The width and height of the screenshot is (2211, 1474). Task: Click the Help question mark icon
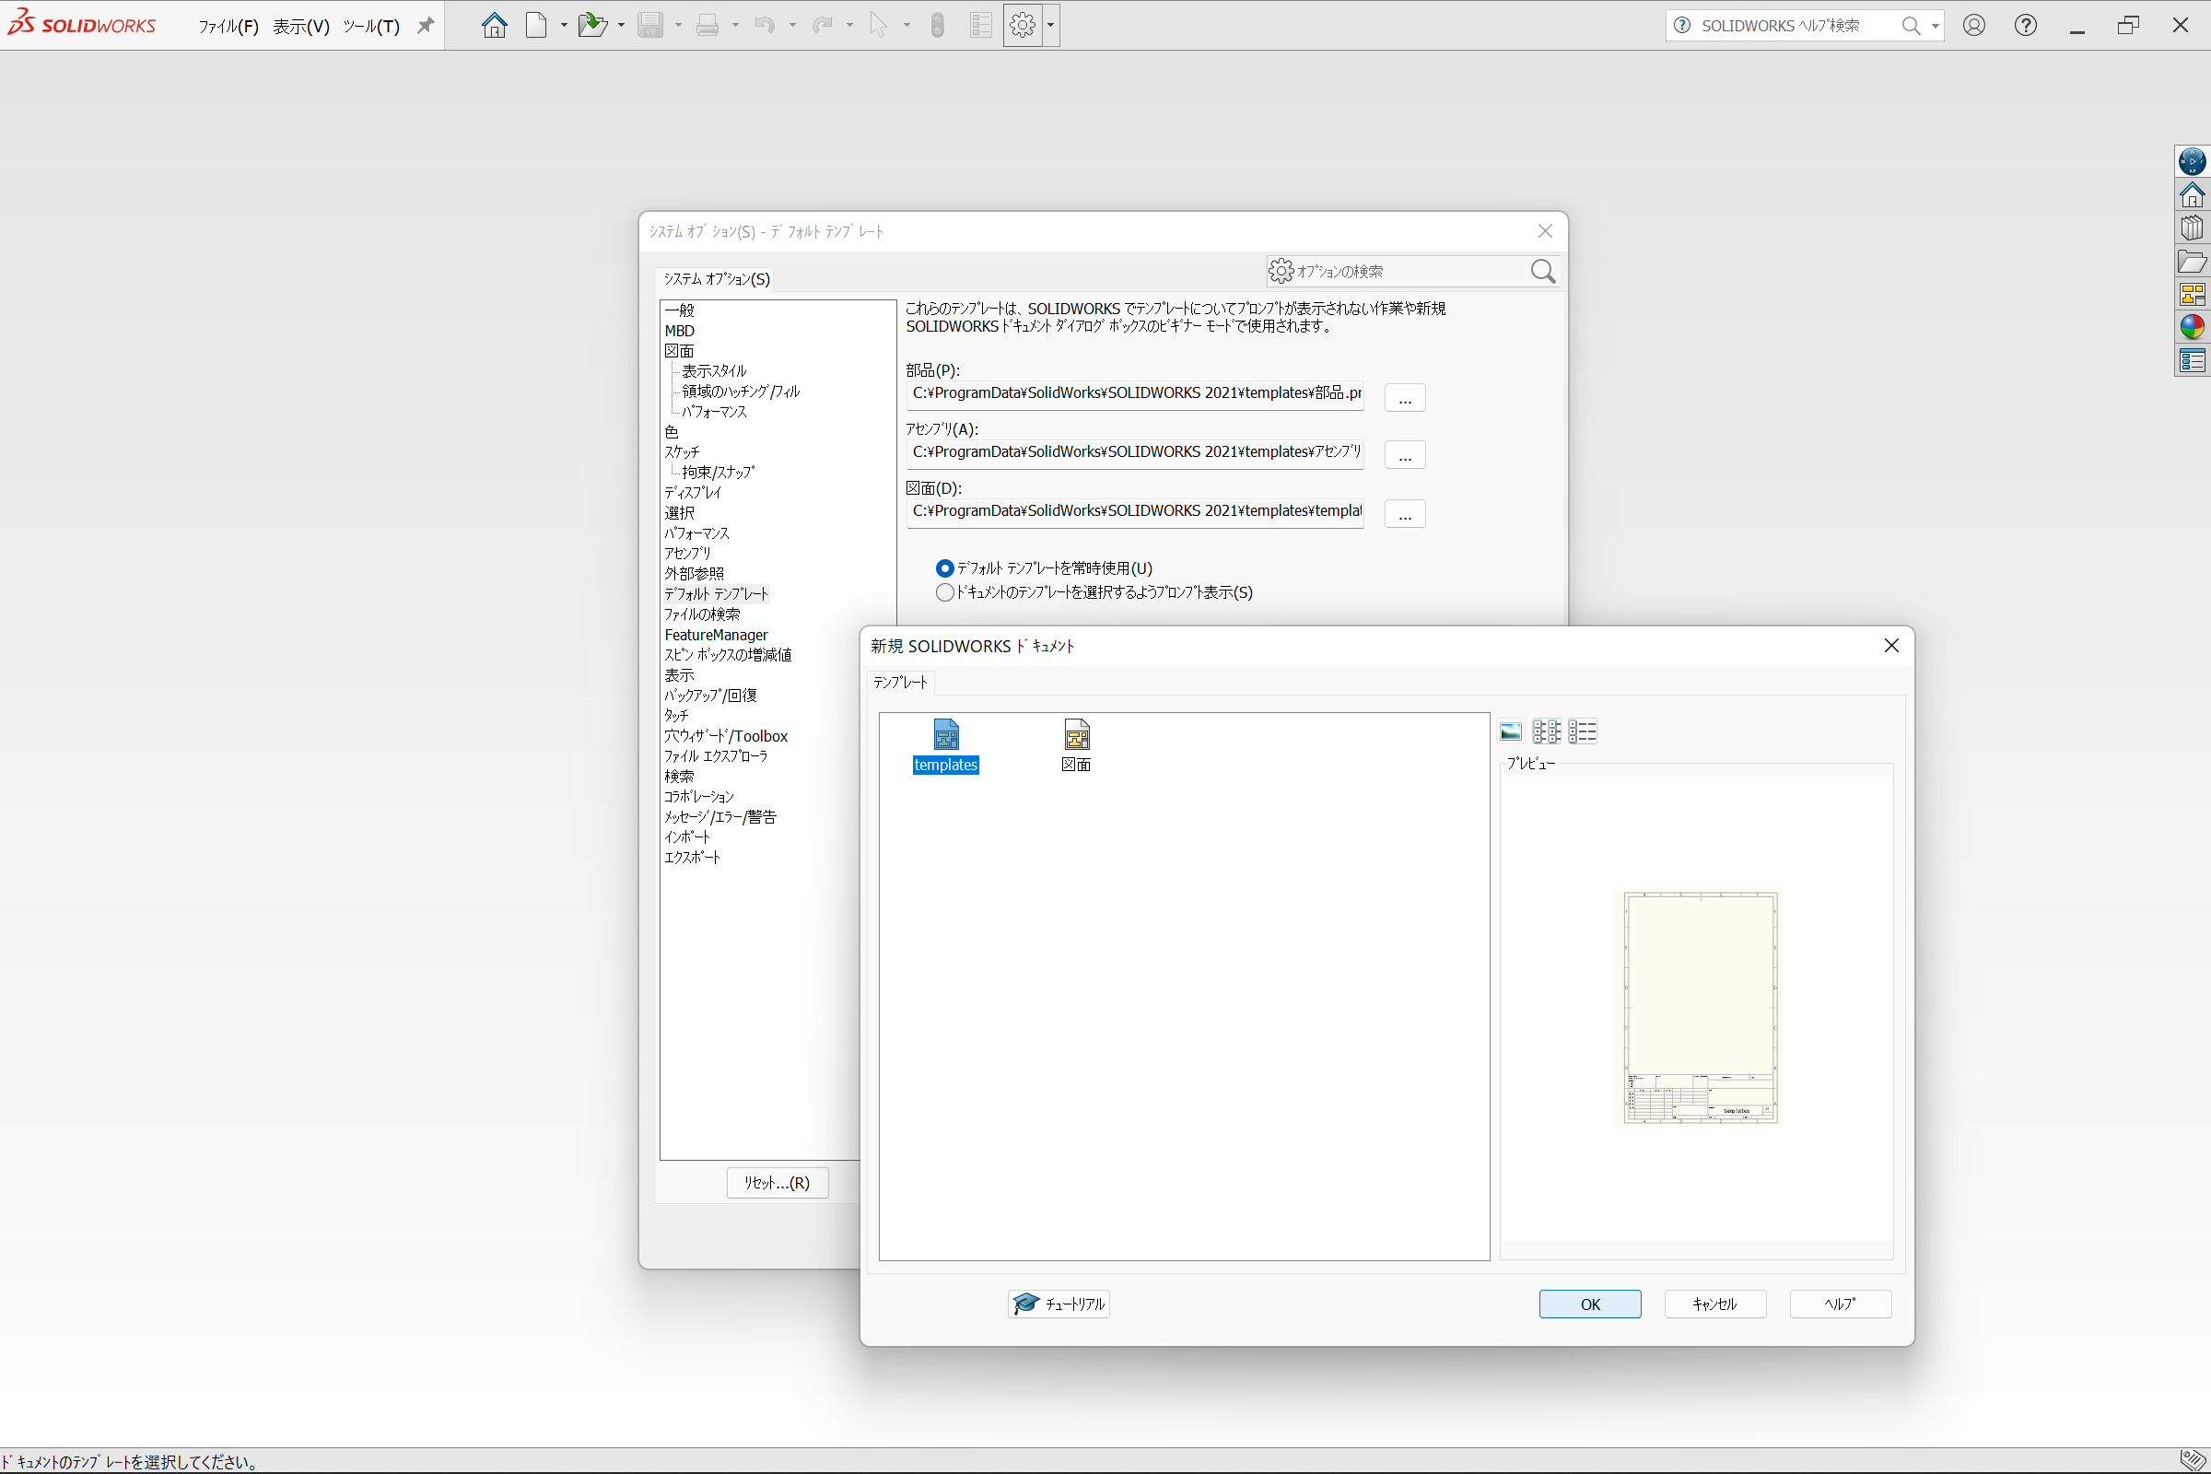[x=2026, y=26]
